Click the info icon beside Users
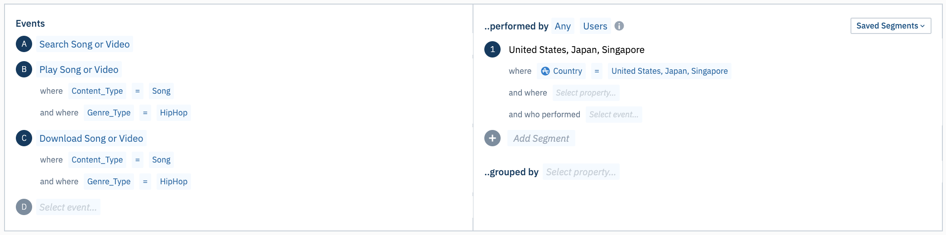Screen dimensions: 946x235 pos(619,26)
